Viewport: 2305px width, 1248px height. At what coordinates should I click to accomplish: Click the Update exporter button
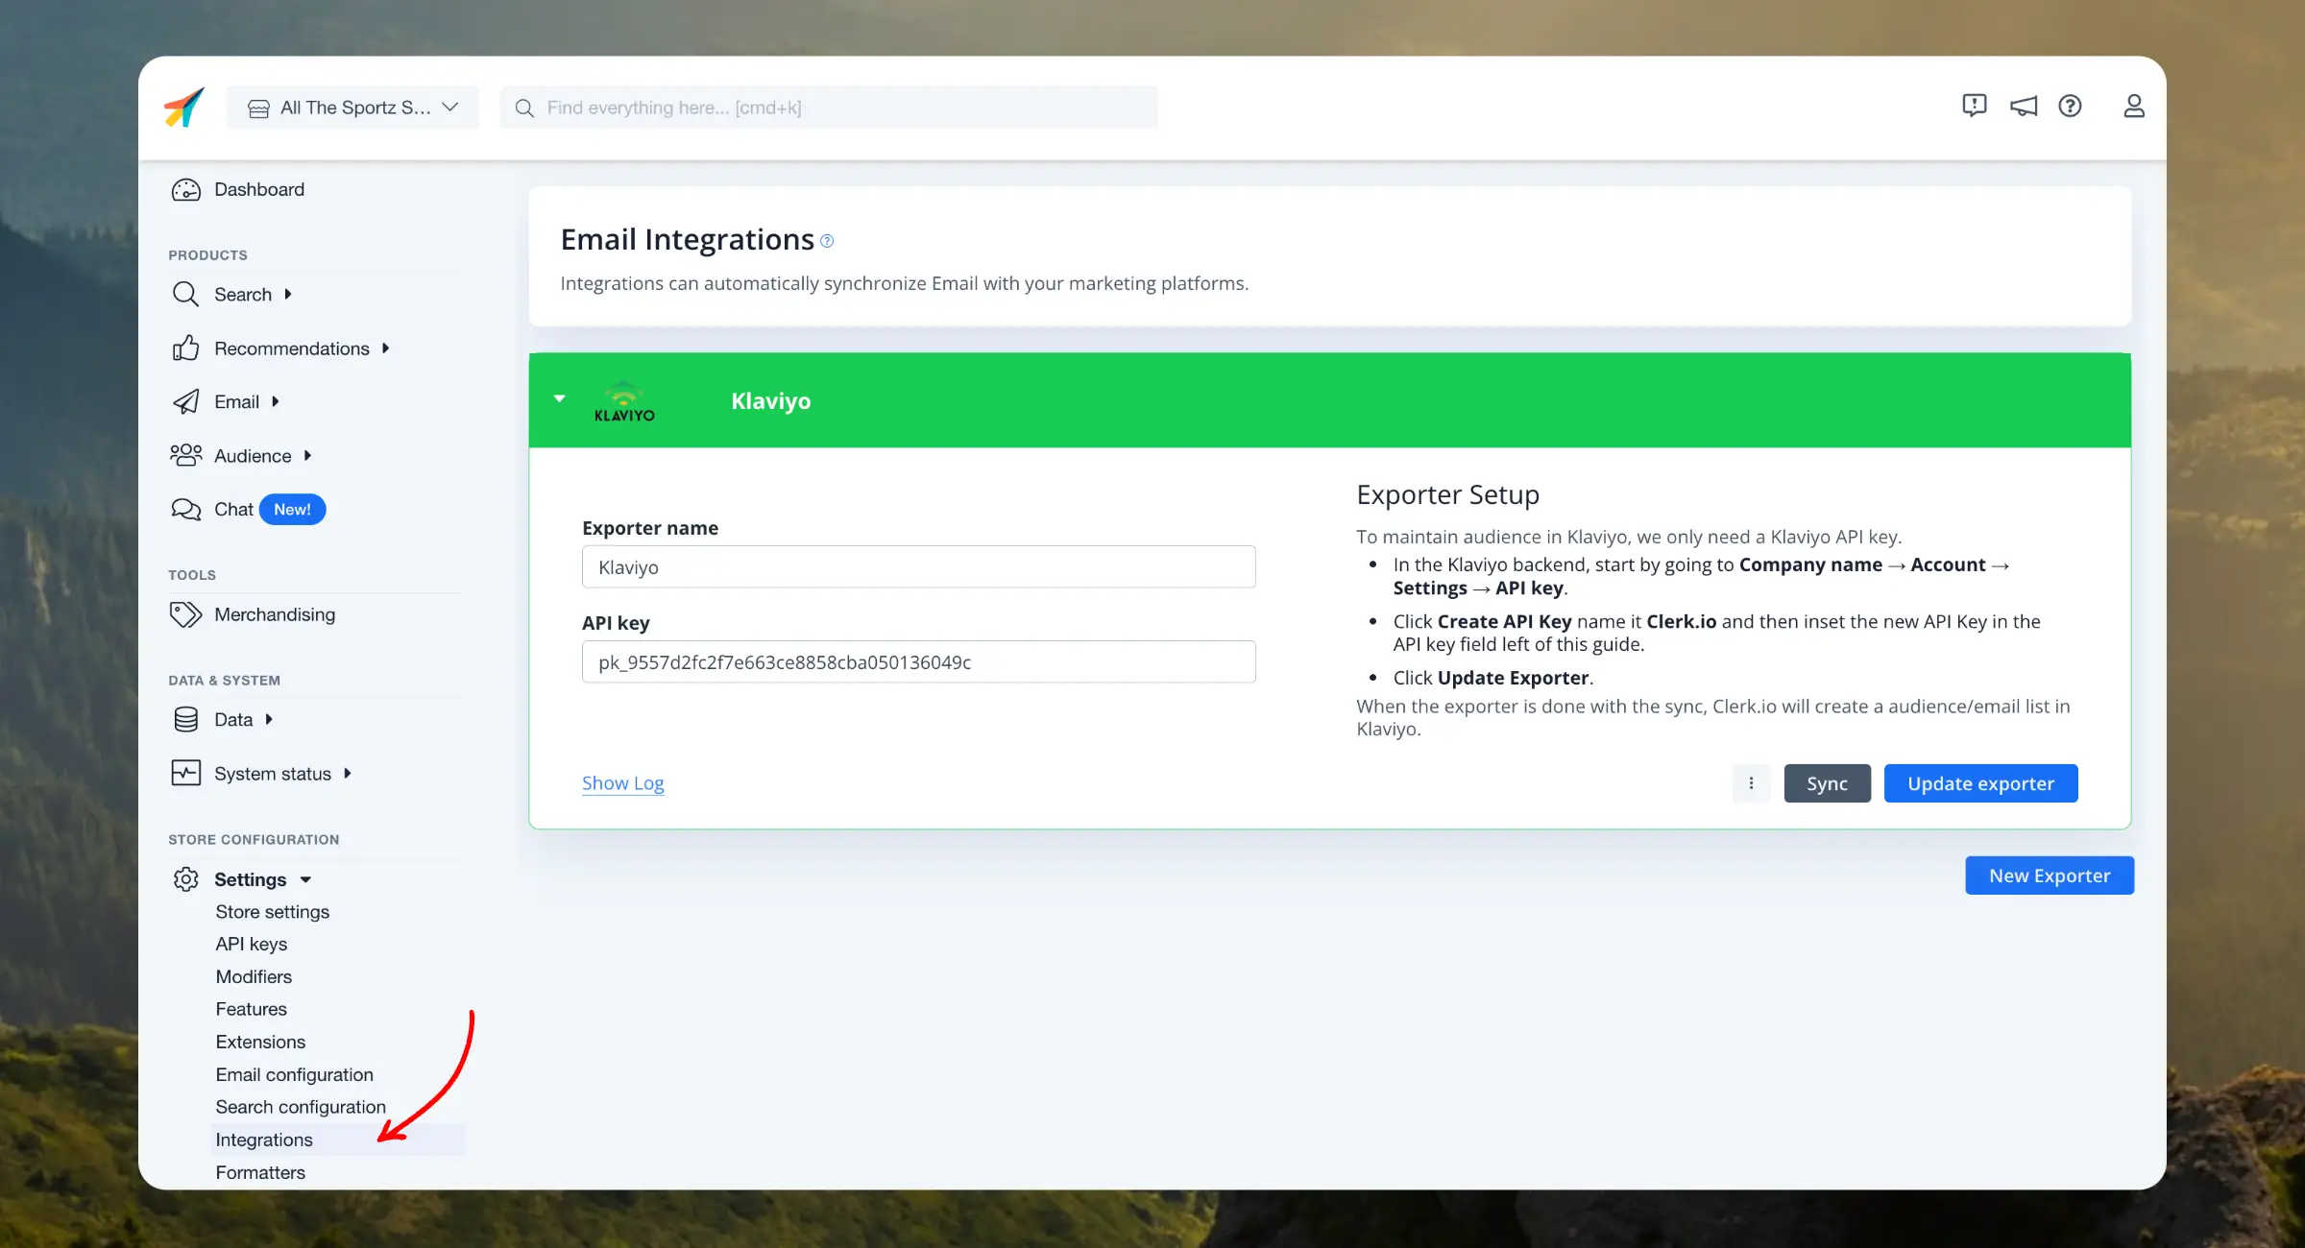pos(1980,783)
